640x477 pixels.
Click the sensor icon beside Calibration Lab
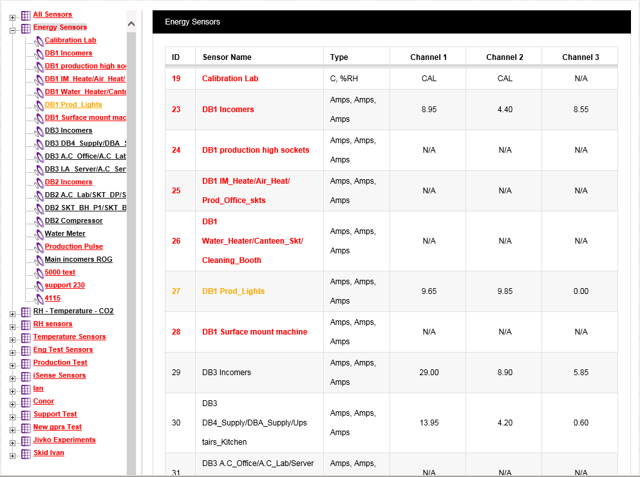point(39,41)
